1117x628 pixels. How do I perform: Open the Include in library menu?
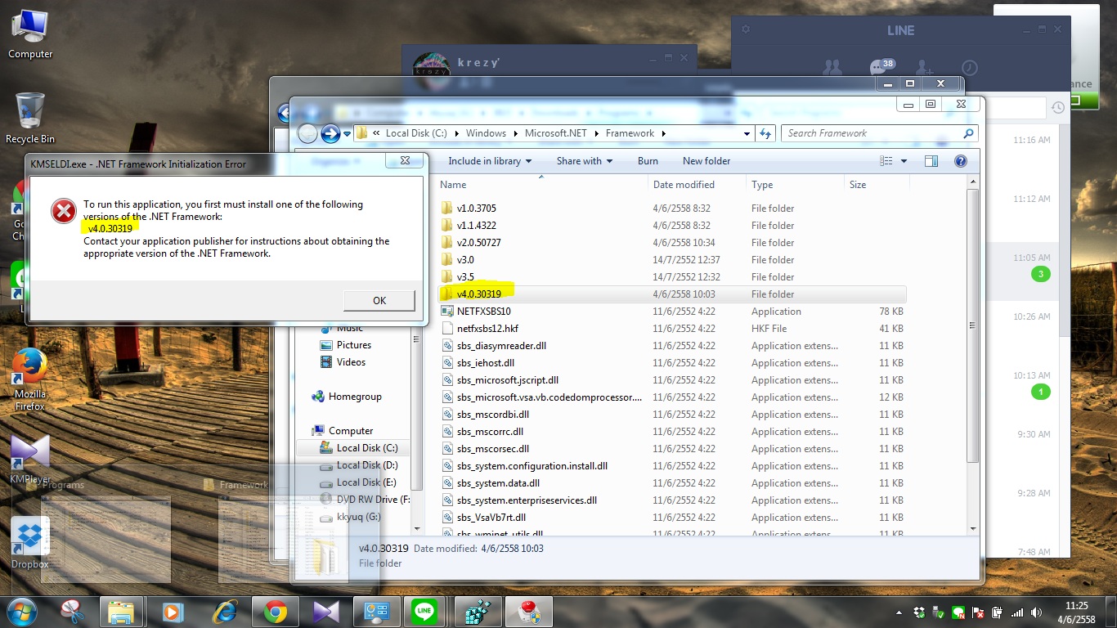(490, 161)
